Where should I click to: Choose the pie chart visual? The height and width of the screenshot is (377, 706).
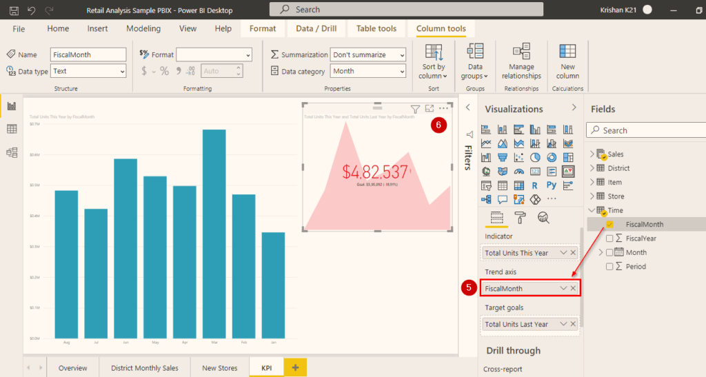(535, 157)
